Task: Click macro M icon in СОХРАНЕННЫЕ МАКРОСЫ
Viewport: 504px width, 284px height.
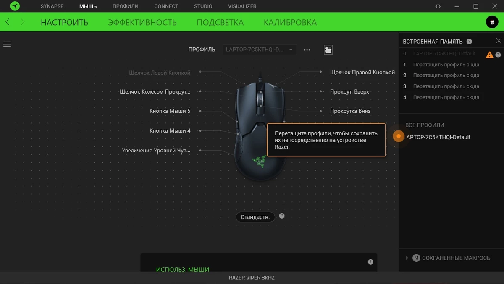Action: 416,258
